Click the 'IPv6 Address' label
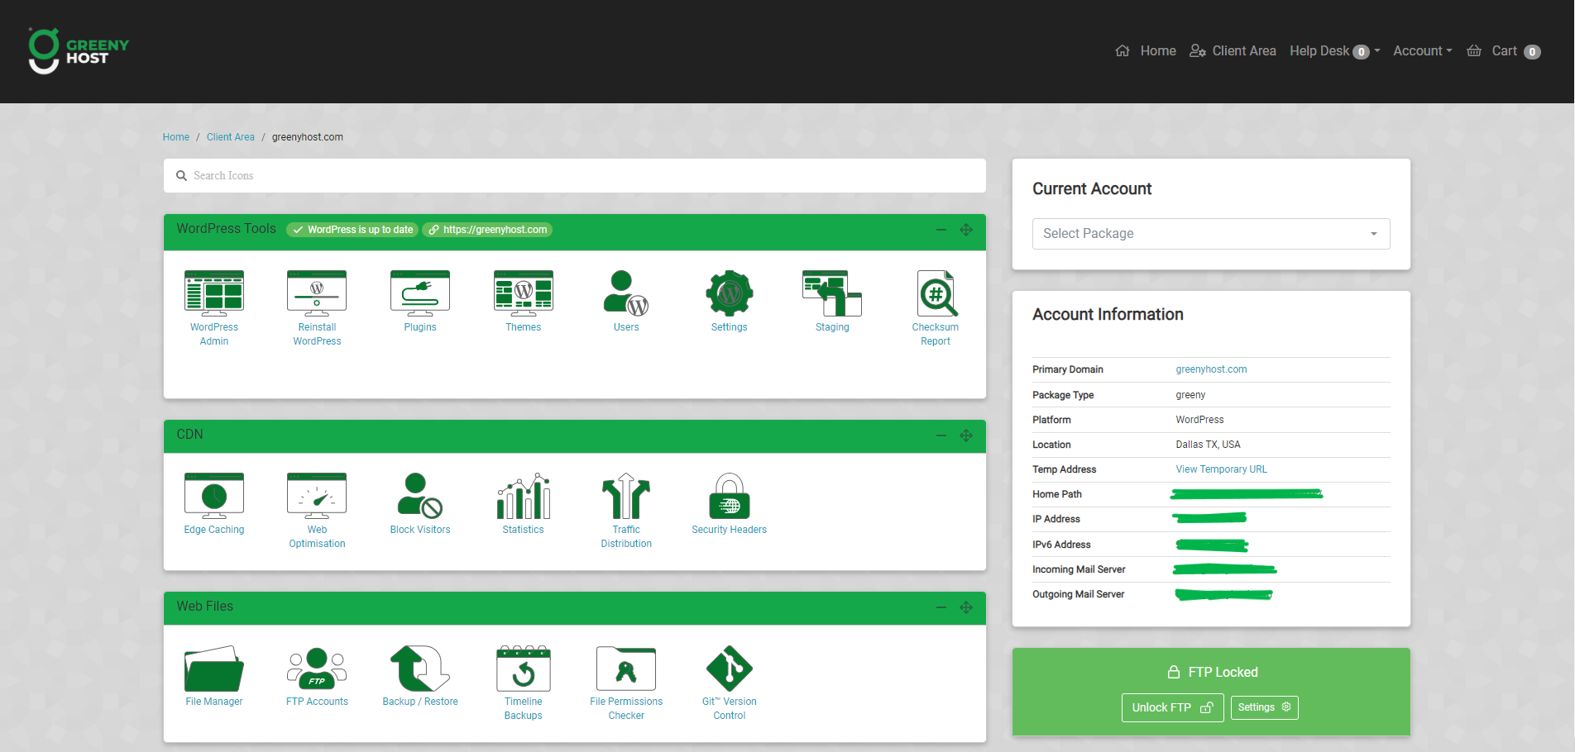1575x752 pixels. click(x=1061, y=545)
